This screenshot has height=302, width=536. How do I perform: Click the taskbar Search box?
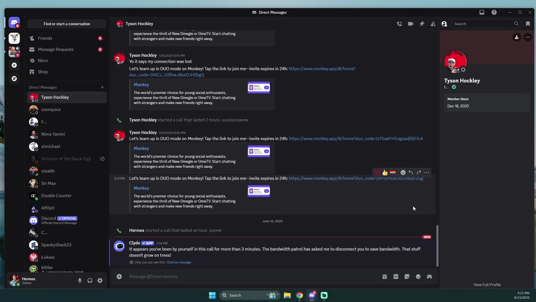[250, 295]
